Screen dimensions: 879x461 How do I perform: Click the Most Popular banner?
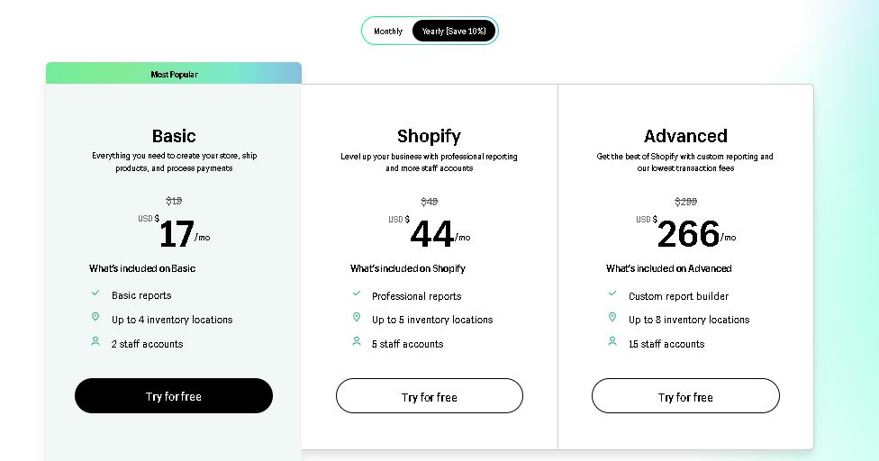pyautogui.click(x=174, y=73)
